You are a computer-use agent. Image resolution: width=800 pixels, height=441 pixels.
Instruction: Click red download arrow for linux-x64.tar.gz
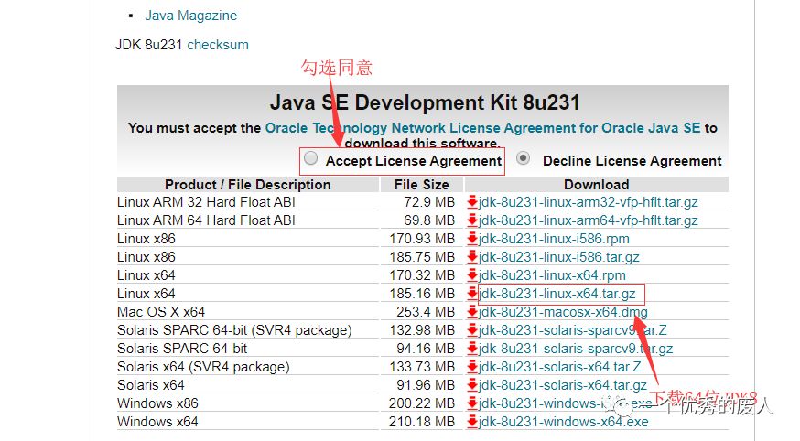click(x=472, y=295)
